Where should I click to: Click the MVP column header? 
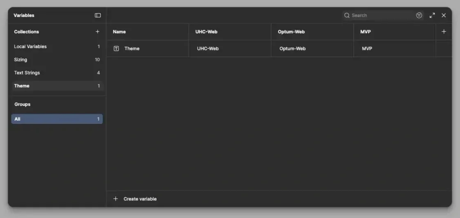coord(395,32)
